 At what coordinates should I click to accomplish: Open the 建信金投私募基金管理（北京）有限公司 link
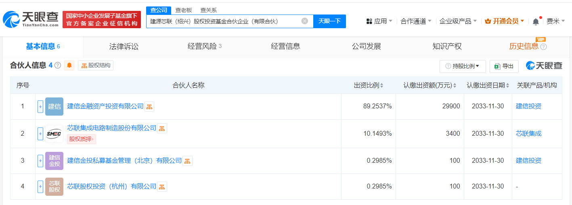(124, 161)
